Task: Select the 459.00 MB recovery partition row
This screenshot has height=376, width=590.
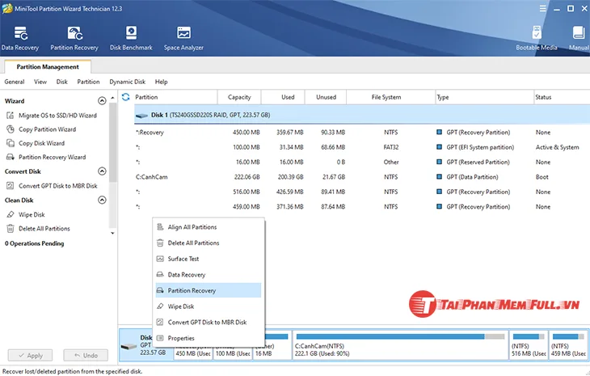Action: click(361, 207)
